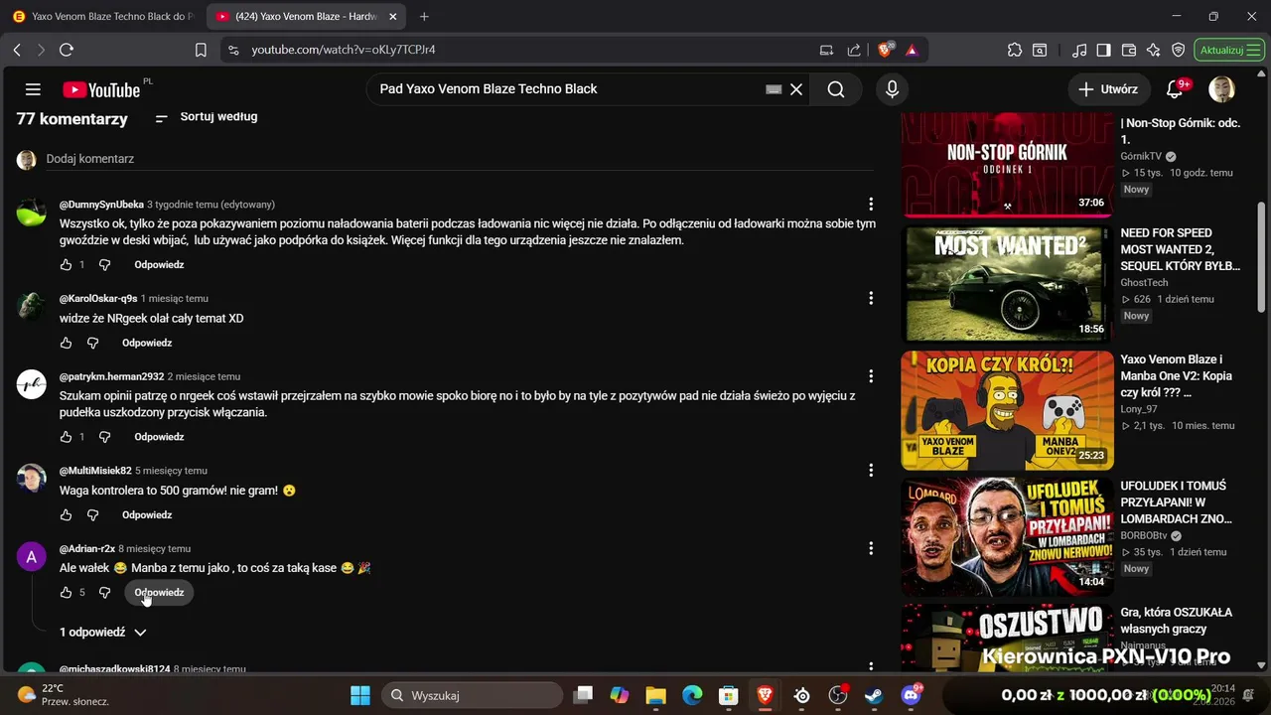Open the Brave Wallet icon

(1129, 50)
